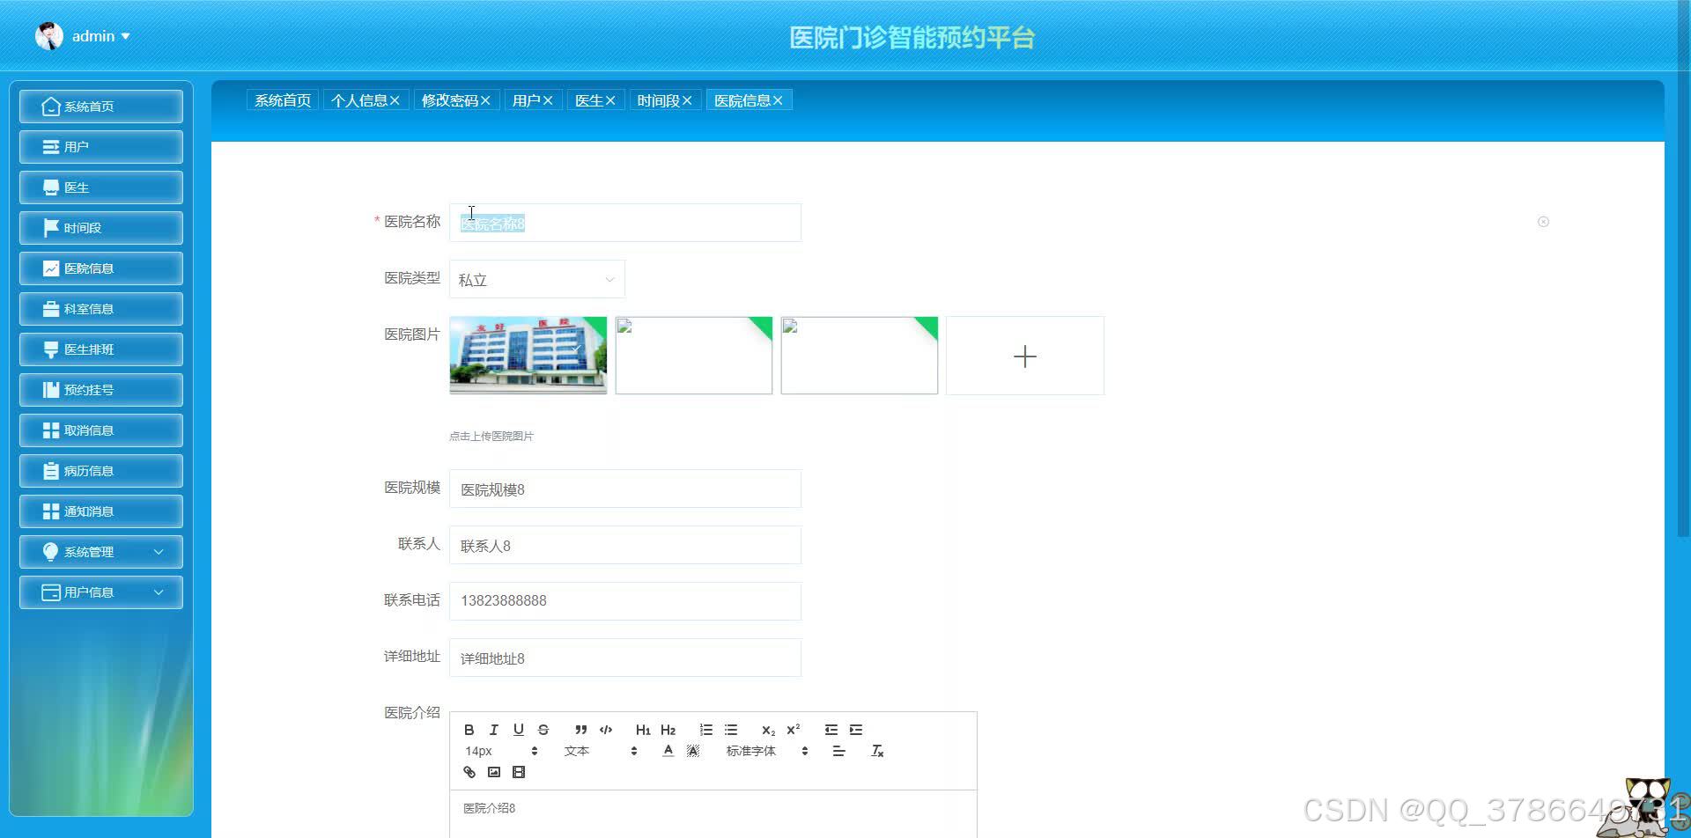Viewport: 1691px width, 838px height.
Task: Open 科室信息 in the sidebar
Action: click(x=101, y=309)
